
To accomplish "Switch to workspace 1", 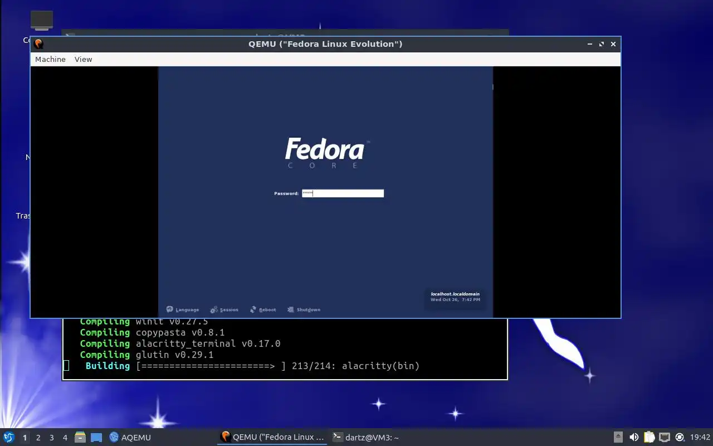I will point(25,438).
